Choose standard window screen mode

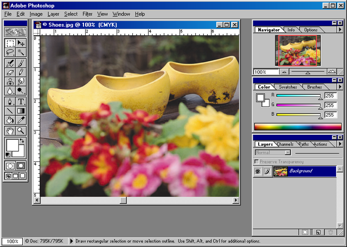pyautogui.click(x=9, y=176)
